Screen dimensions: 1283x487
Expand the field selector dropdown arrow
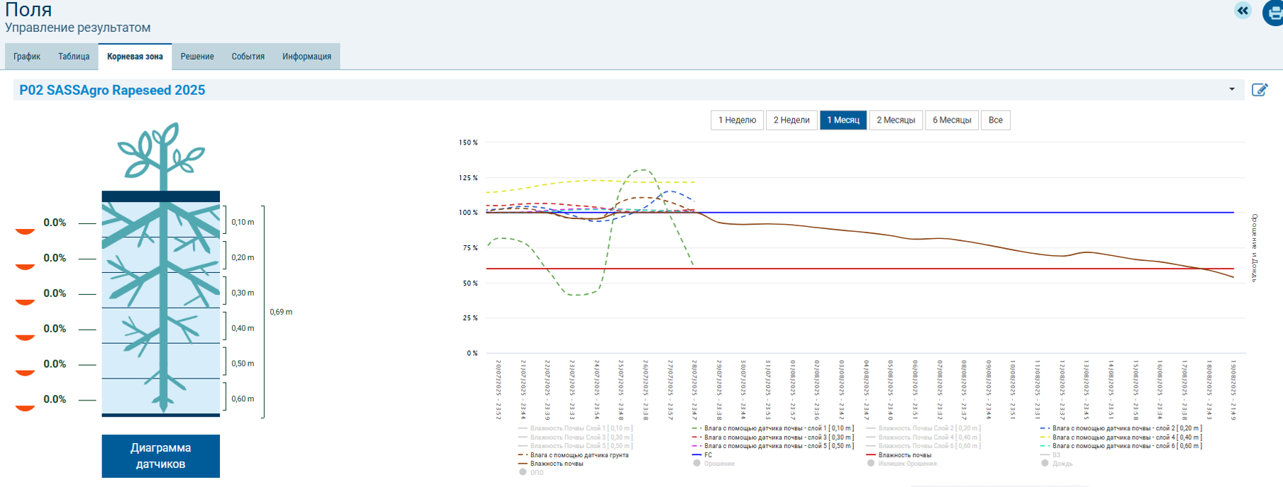tap(1232, 89)
